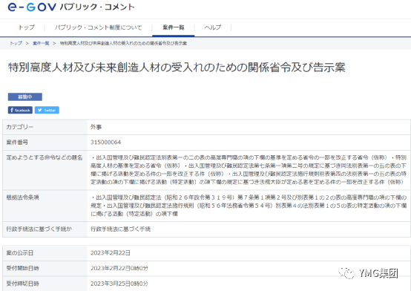This screenshot has width=411, height=291.
Task: Click the 案の公示日 row label
Action: point(19,253)
